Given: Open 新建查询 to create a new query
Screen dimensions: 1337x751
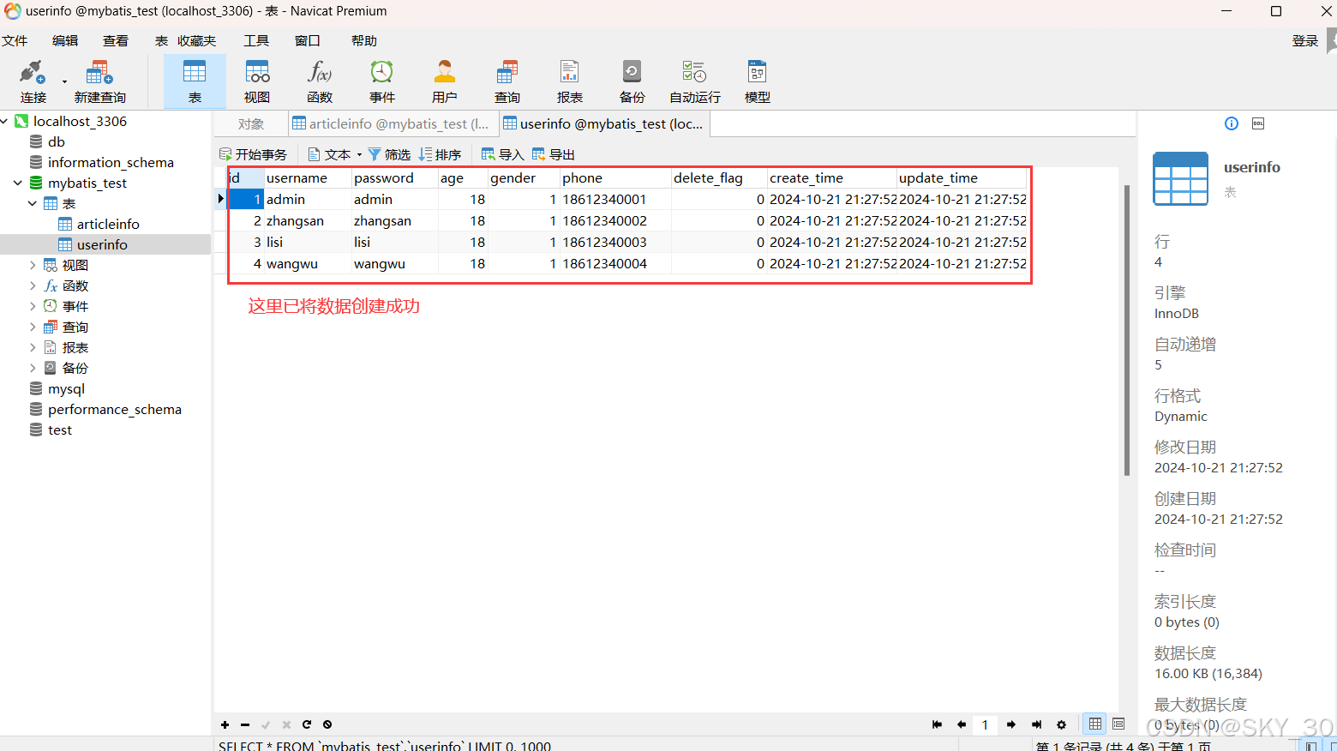Looking at the screenshot, I should point(99,81).
